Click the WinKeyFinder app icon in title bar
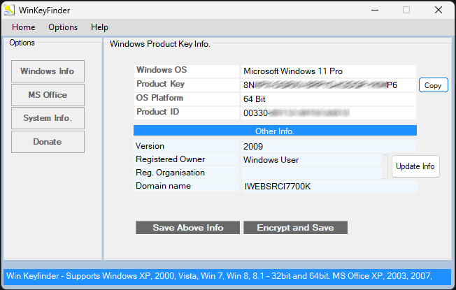The image size is (456, 290). tap(9, 10)
